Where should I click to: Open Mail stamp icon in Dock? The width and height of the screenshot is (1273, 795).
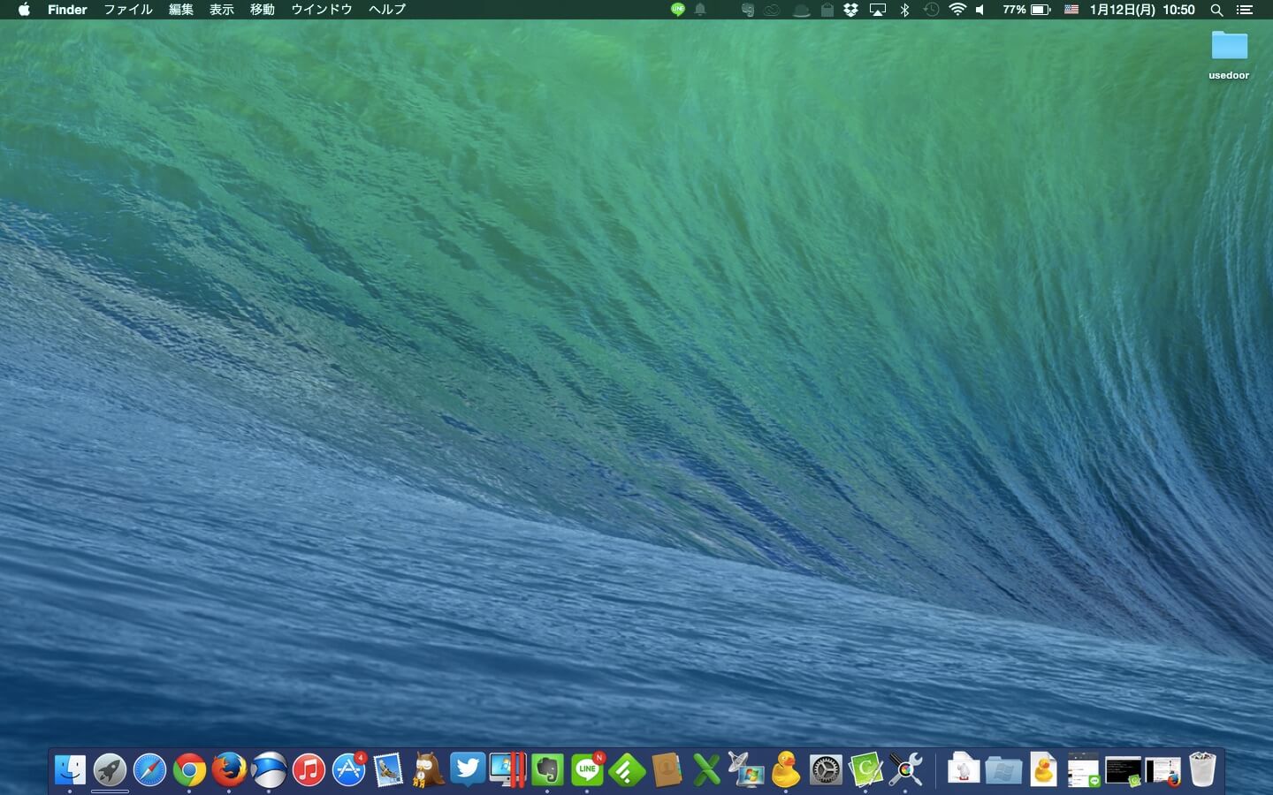point(388,769)
